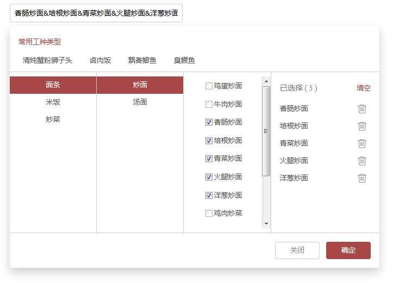Delete 火腿炒面 from selected list
Viewport: 393px width, 283px height.
[362, 160]
